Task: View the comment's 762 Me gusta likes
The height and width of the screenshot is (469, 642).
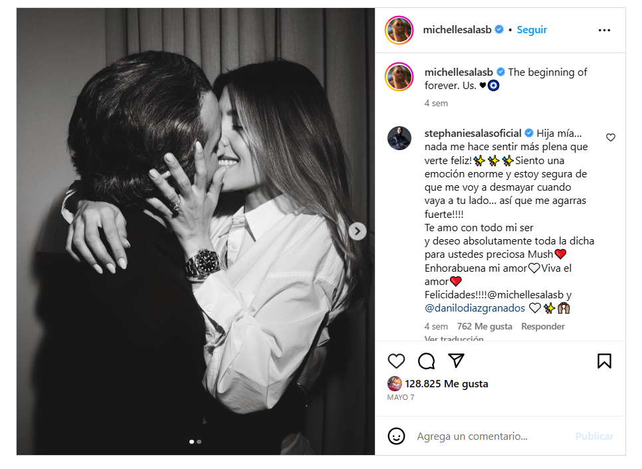Action: coord(484,326)
